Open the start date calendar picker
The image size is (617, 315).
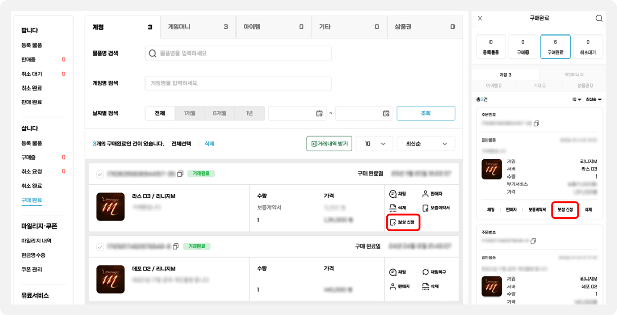[319, 114]
